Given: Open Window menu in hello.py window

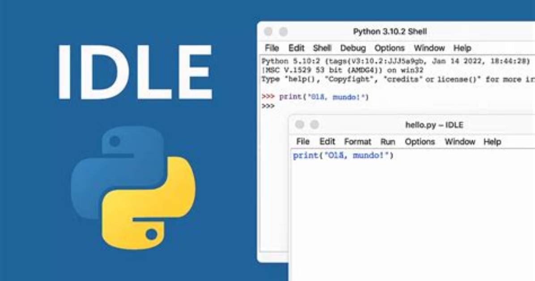Looking at the screenshot, I should tap(459, 142).
